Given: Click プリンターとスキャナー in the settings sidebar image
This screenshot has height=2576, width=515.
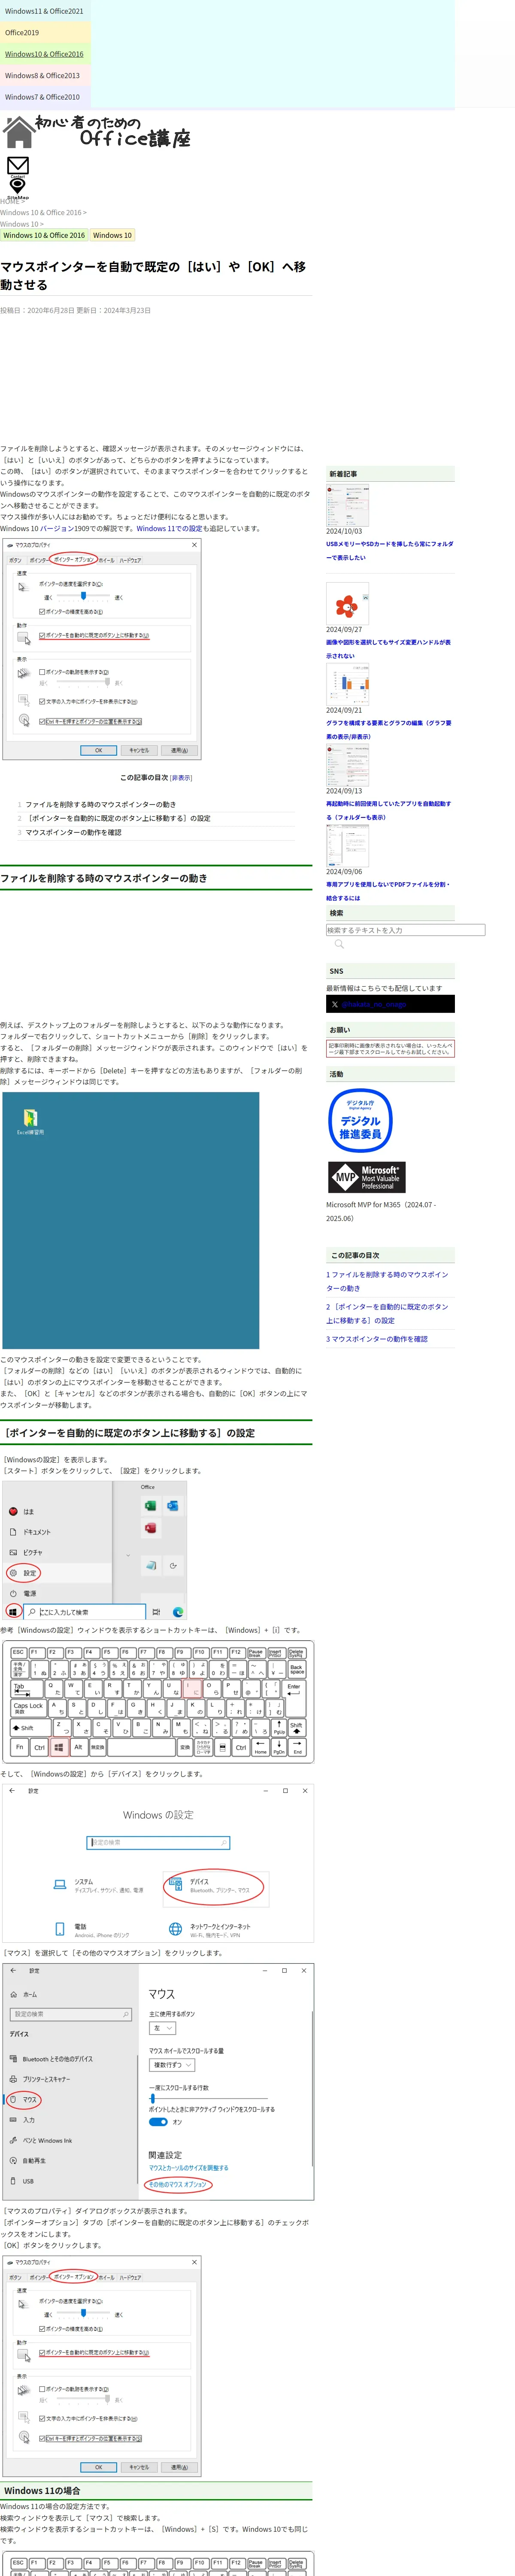Looking at the screenshot, I should coord(40,2079).
